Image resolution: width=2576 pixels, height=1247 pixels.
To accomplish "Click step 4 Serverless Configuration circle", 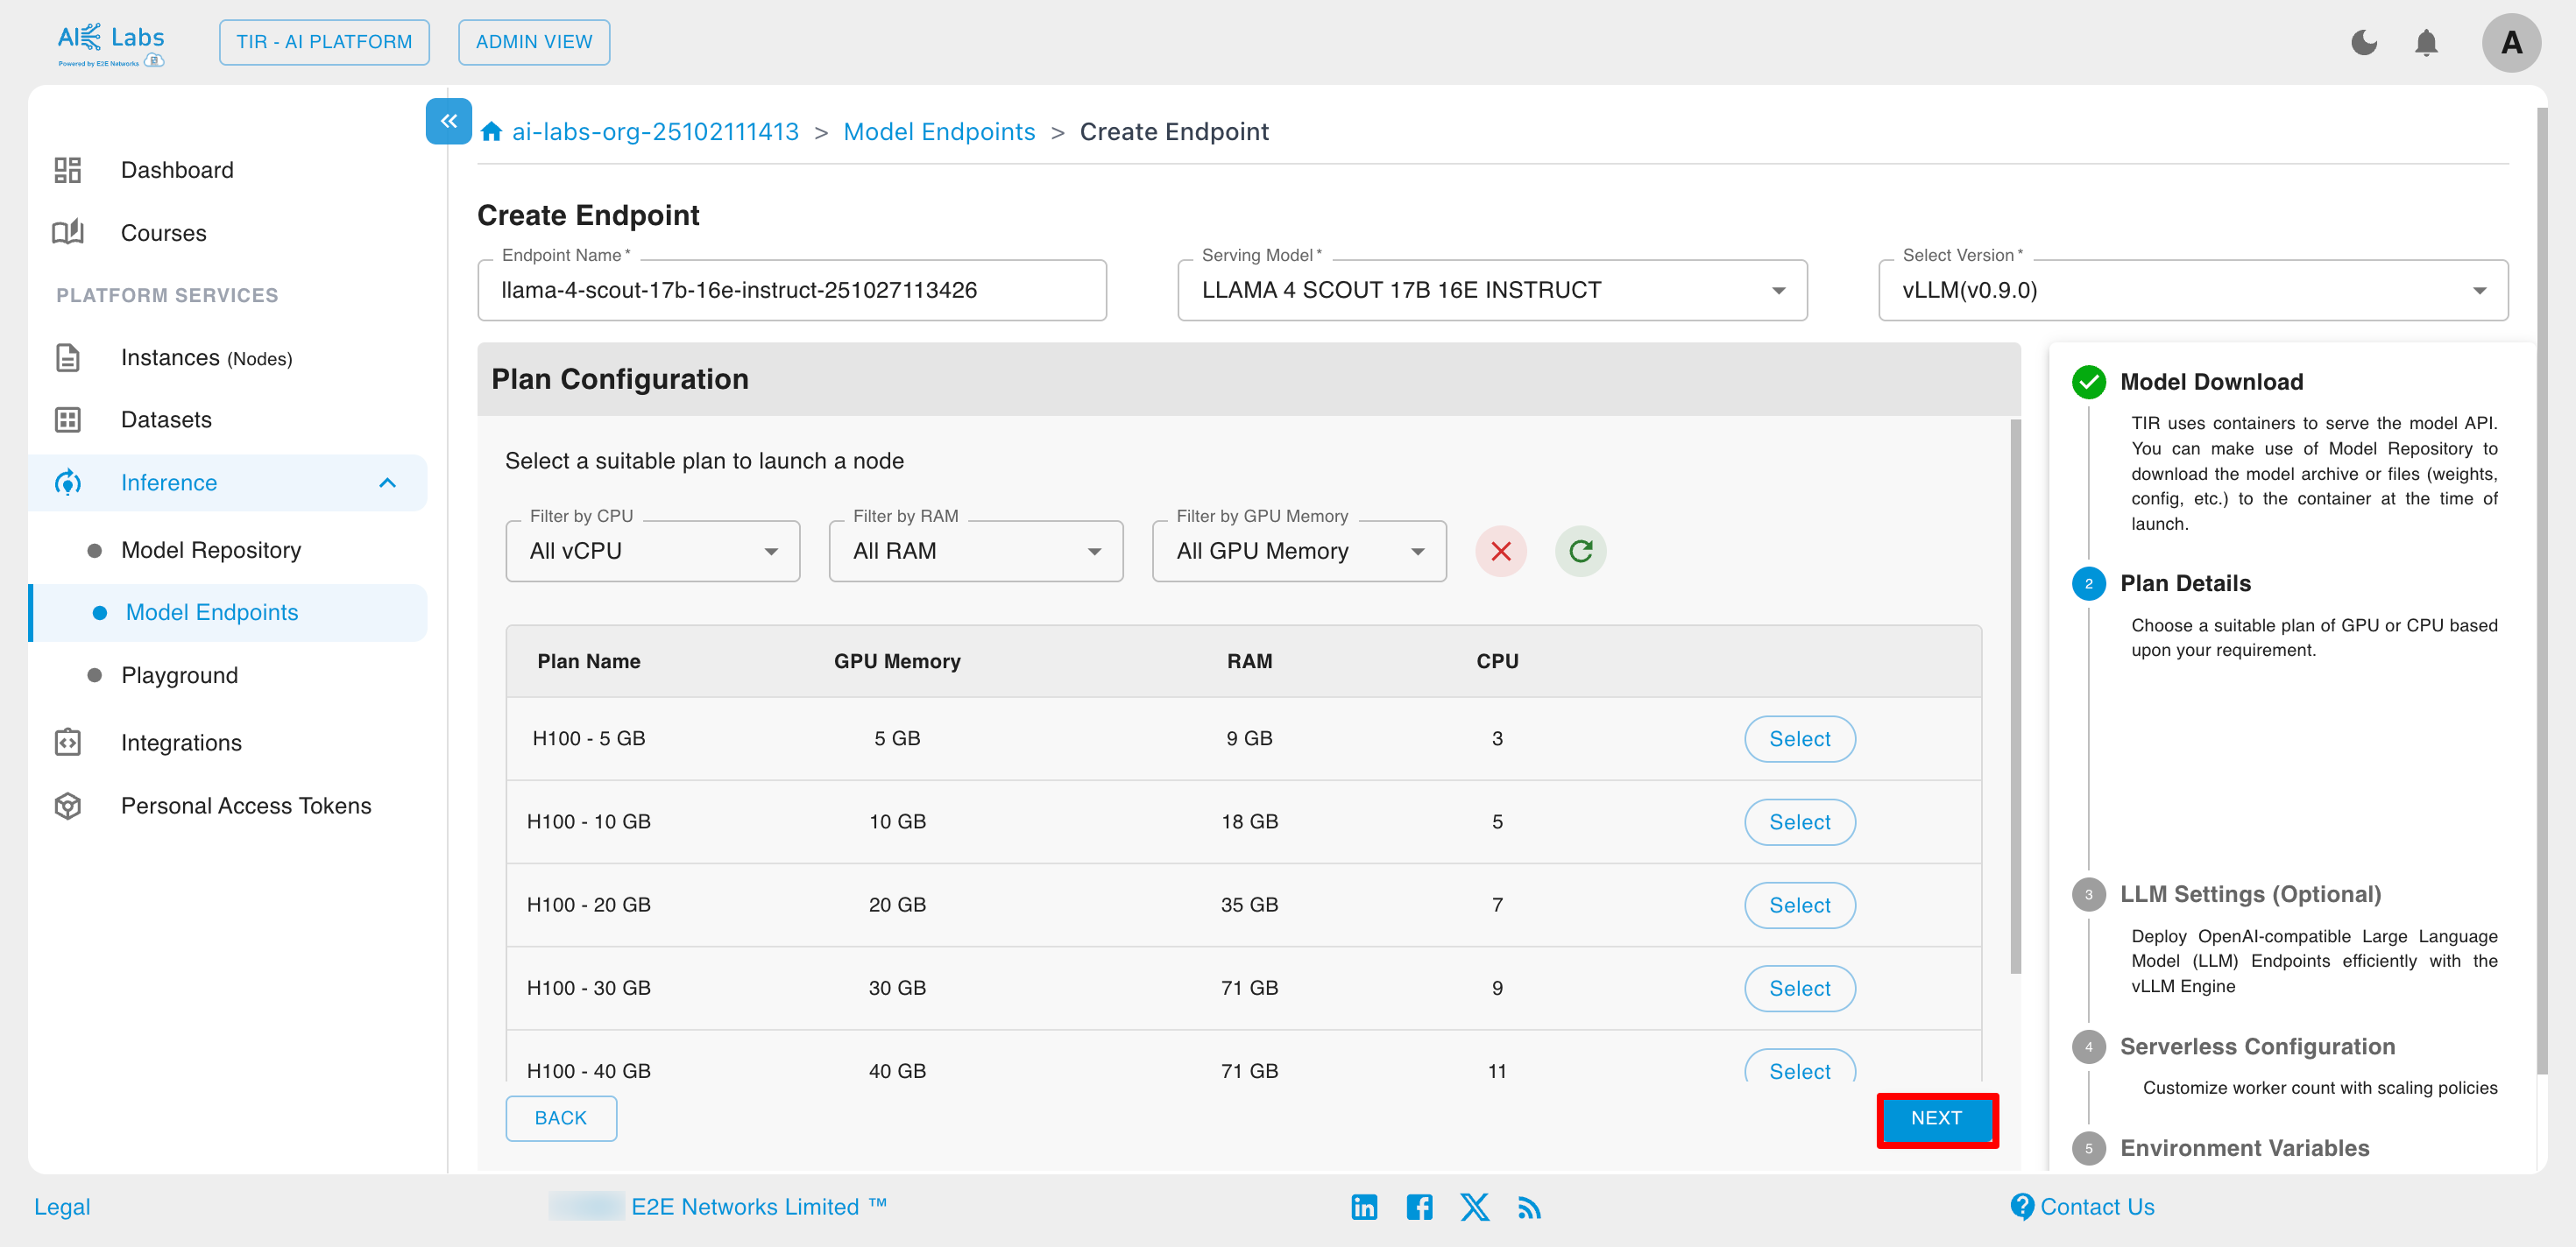I will coord(2089,1047).
